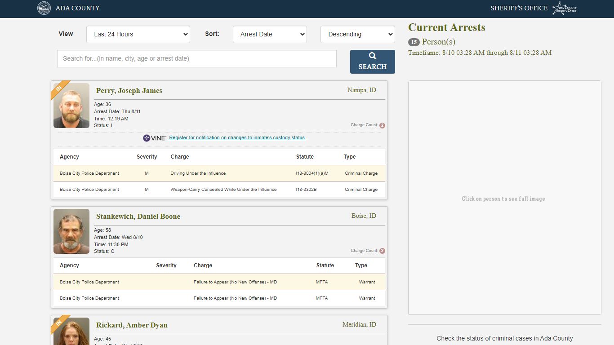The image size is (614, 345).
Task: Click the Ada County Sheriff's Office star logo
Action: (565, 8)
